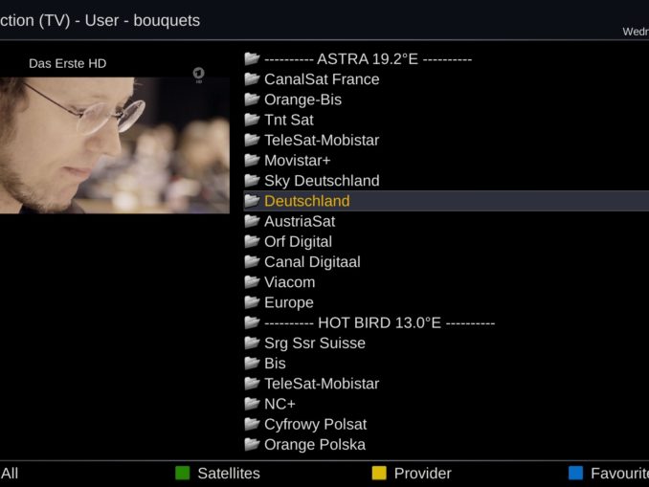649x487 pixels.
Task: Click the folder icon next to Tnt Sat
Action: click(252, 120)
